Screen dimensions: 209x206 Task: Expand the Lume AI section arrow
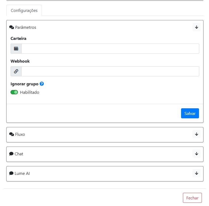tap(196, 173)
